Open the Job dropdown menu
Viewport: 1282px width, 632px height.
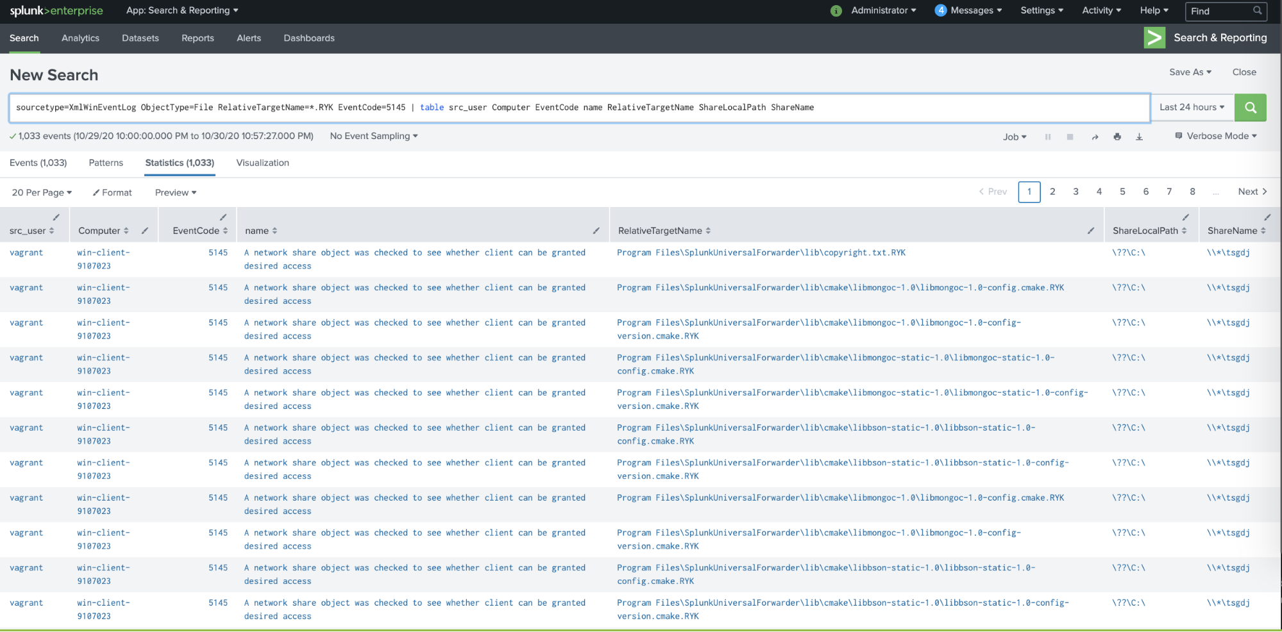1015,137
